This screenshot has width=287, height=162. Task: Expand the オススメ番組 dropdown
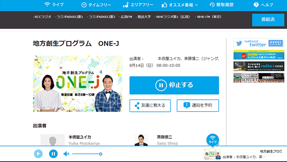[180, 5]
